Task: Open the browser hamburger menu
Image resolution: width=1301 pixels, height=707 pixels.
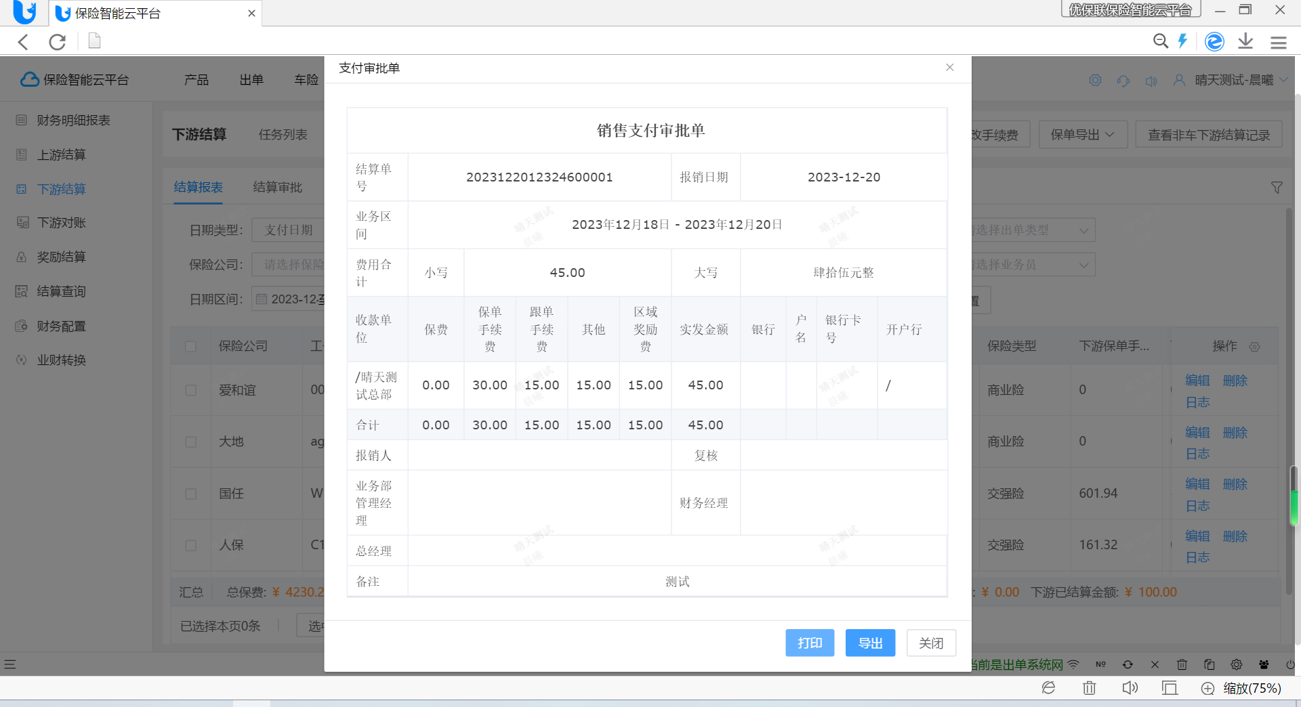Action: 1279,43
